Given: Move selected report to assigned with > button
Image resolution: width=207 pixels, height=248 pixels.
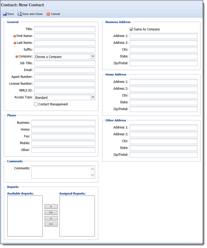Looking at the screenshot, I should 51,207.
